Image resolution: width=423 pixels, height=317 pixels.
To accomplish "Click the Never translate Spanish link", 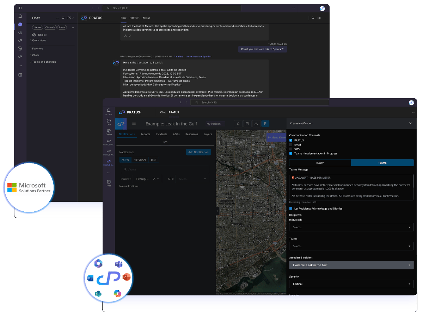I will click(199, 56).
